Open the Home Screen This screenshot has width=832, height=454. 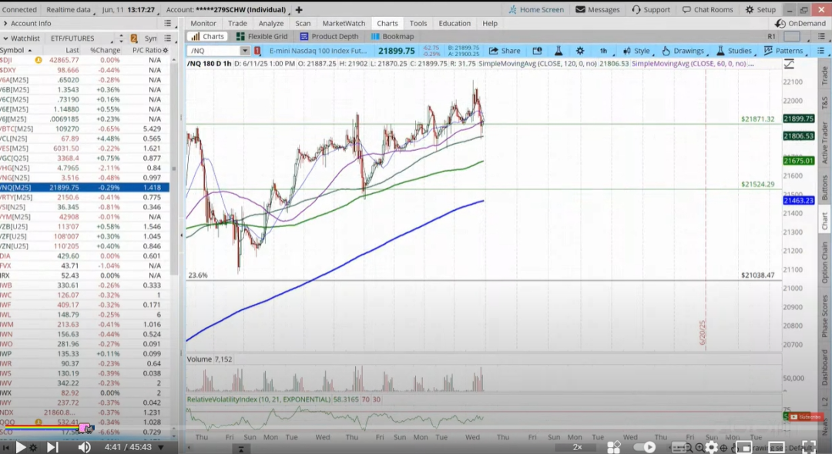click(536, 9)
